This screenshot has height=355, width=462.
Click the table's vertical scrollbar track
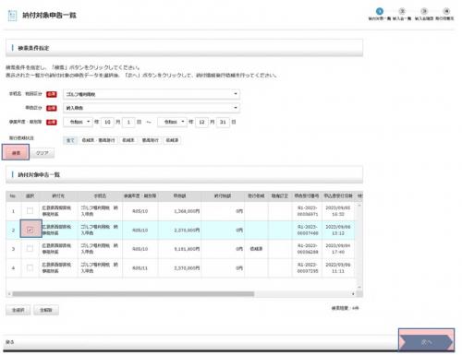pyautogui.click(x=359, y=246)
